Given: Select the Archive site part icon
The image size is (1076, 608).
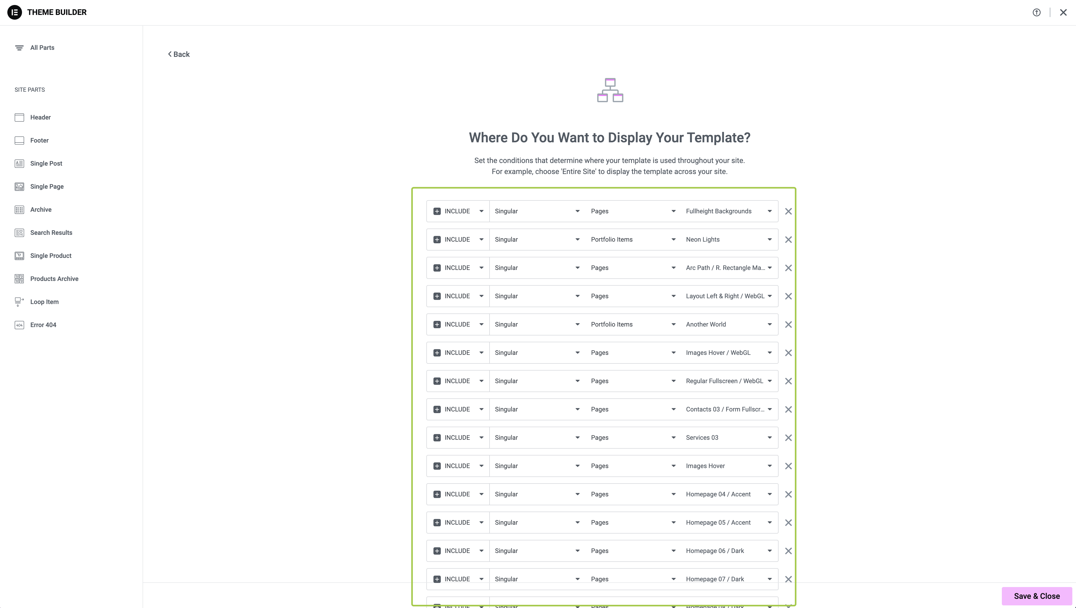Looking at the screenshot, I should click(19, 210).
